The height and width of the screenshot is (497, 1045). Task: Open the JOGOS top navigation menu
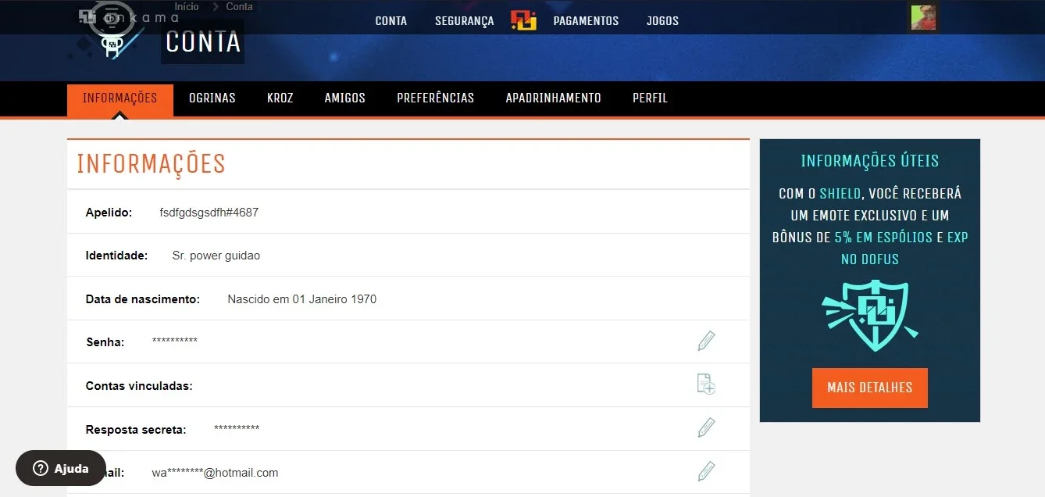(x=662, y=21)
